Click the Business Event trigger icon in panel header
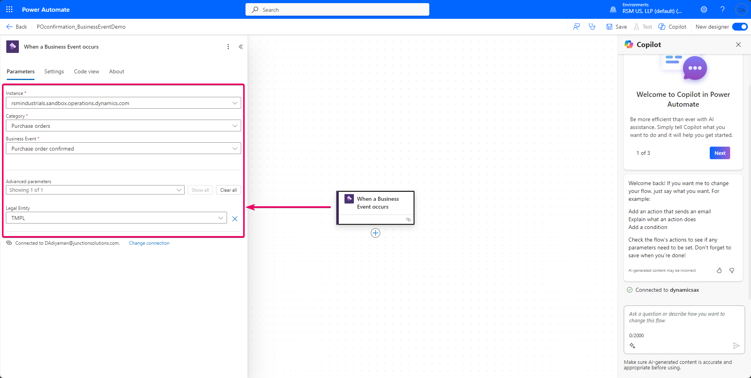 click(x=13, y=47)
